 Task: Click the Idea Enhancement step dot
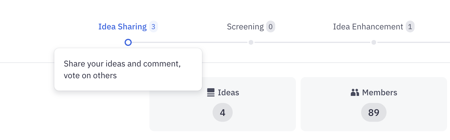tap(374, 42)
